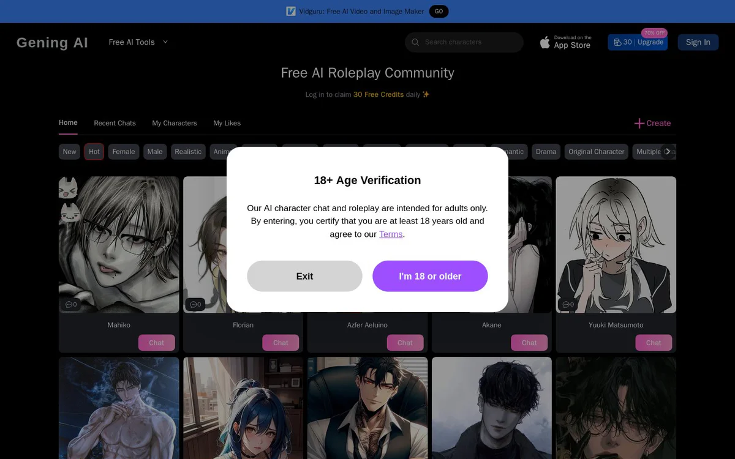
Task: Expand the Free AI Tools dropdown
Action: click(x=138, y=42)
